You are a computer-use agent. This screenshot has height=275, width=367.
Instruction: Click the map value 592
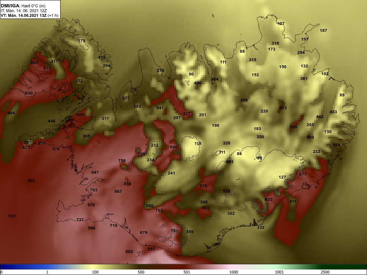coord(34,63)
